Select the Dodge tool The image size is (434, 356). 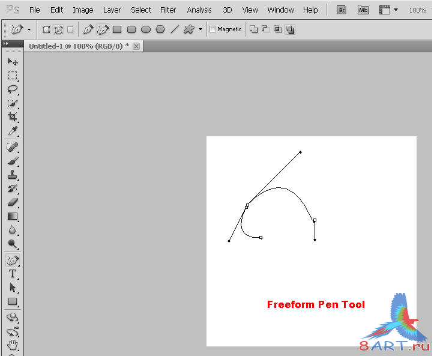pyautogui.click(x=13, y=244)
